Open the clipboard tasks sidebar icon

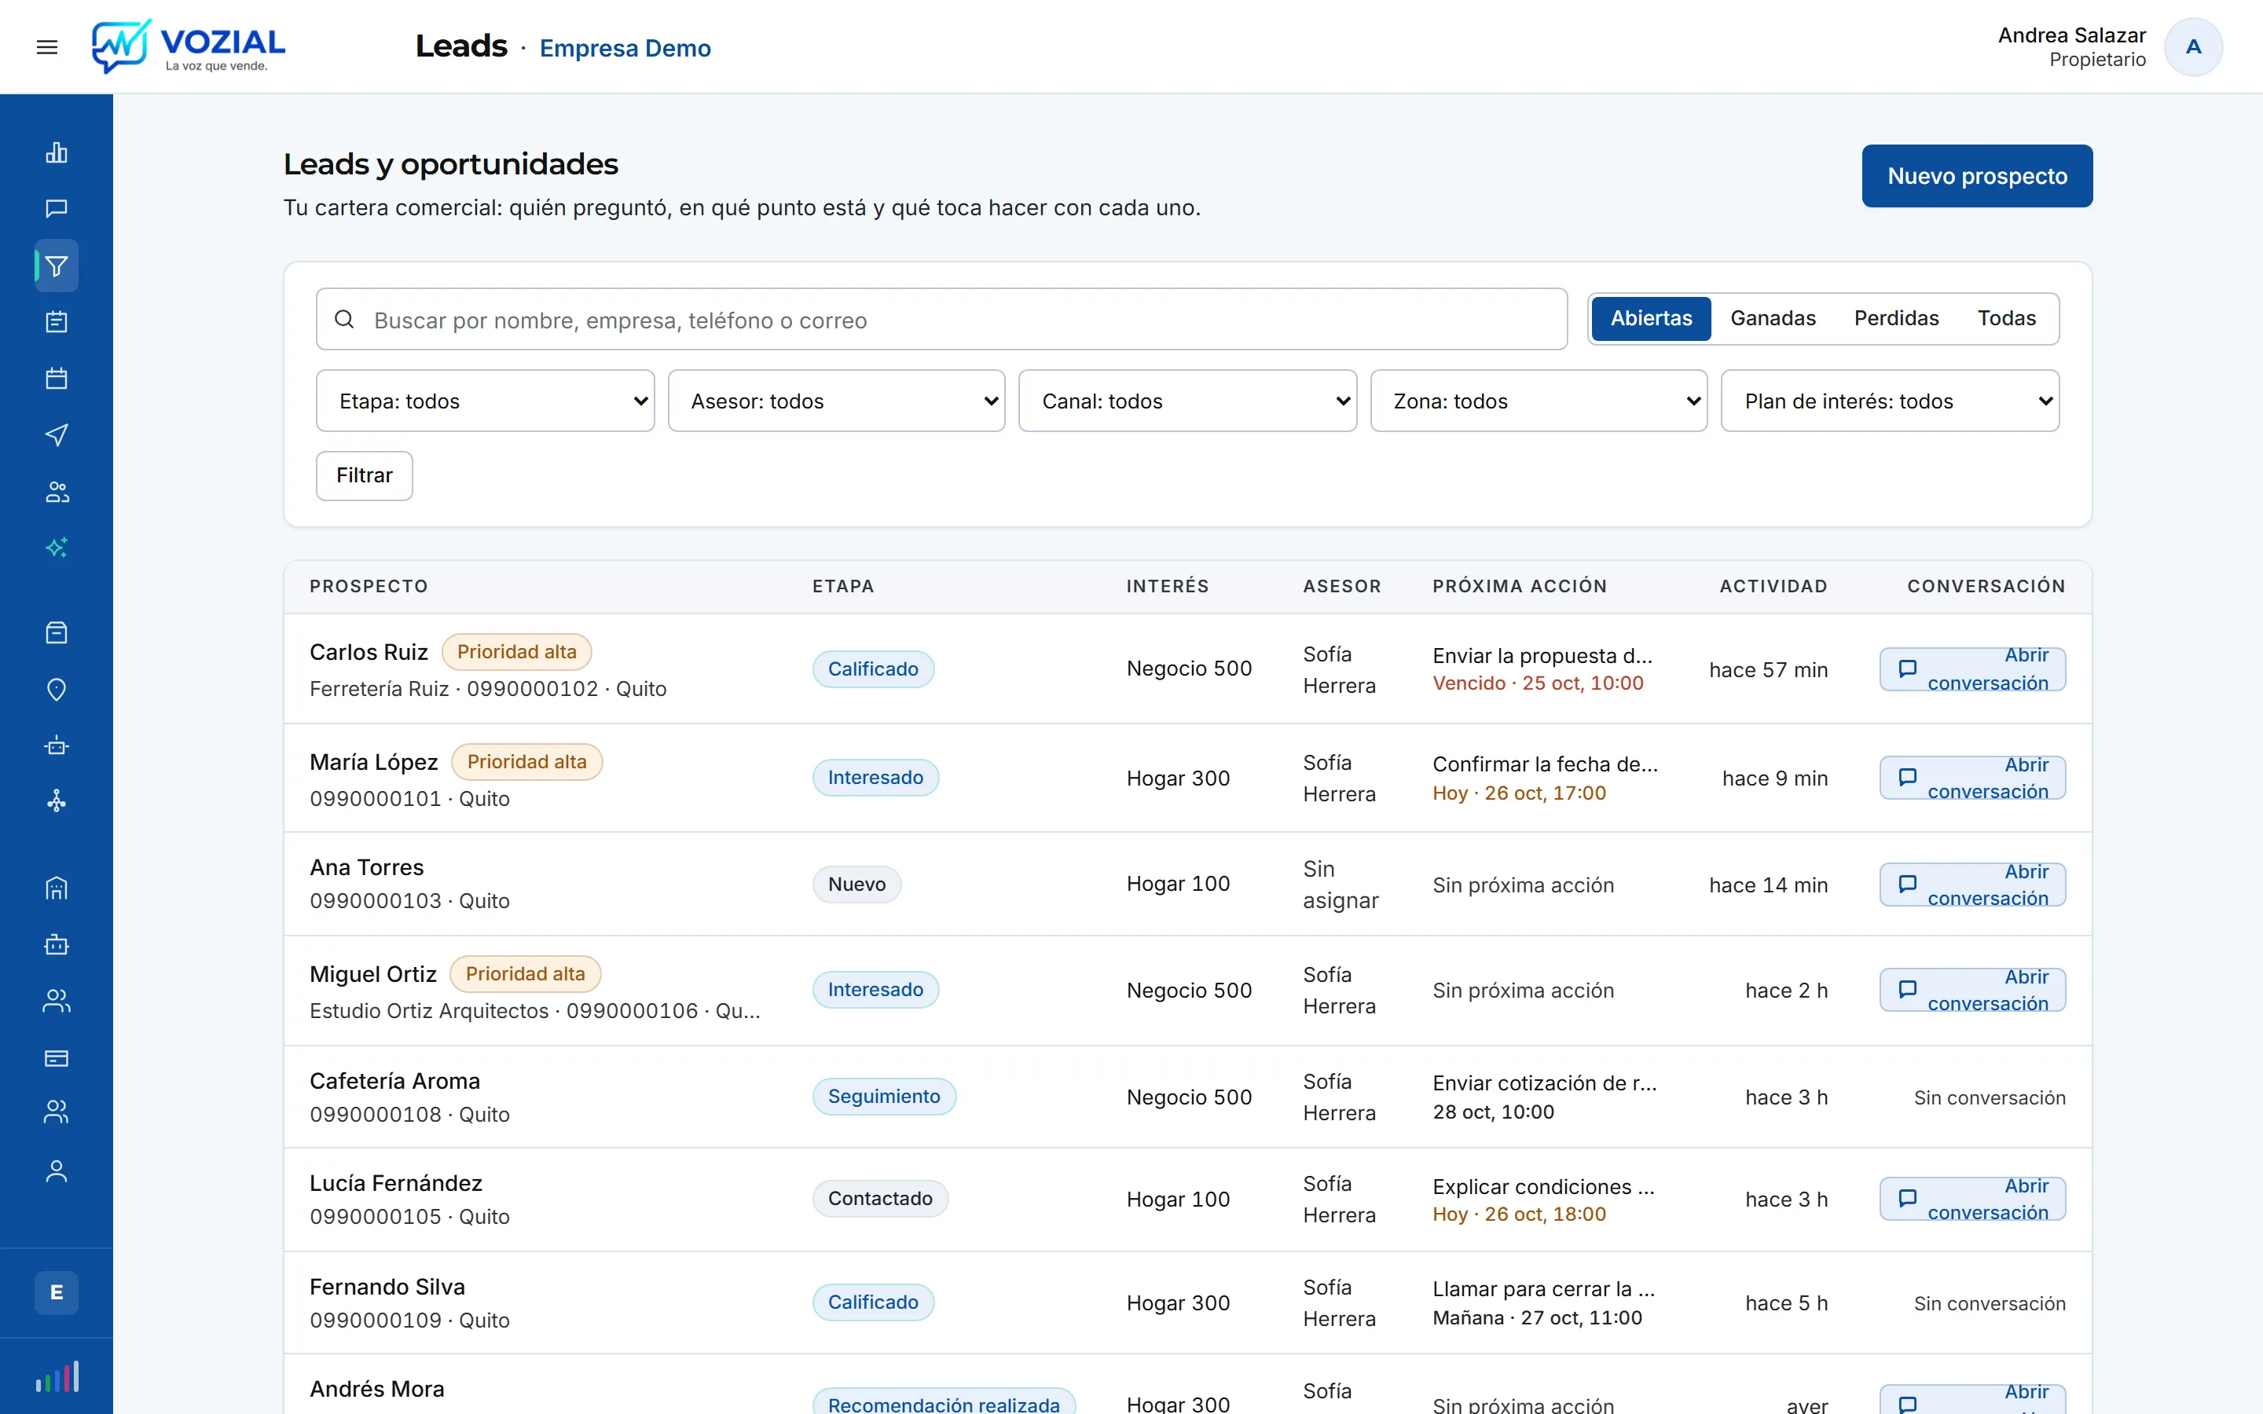coord(56,322)
